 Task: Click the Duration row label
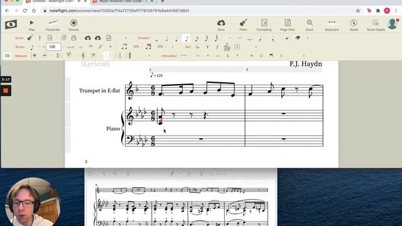click(x=144, y=38)
